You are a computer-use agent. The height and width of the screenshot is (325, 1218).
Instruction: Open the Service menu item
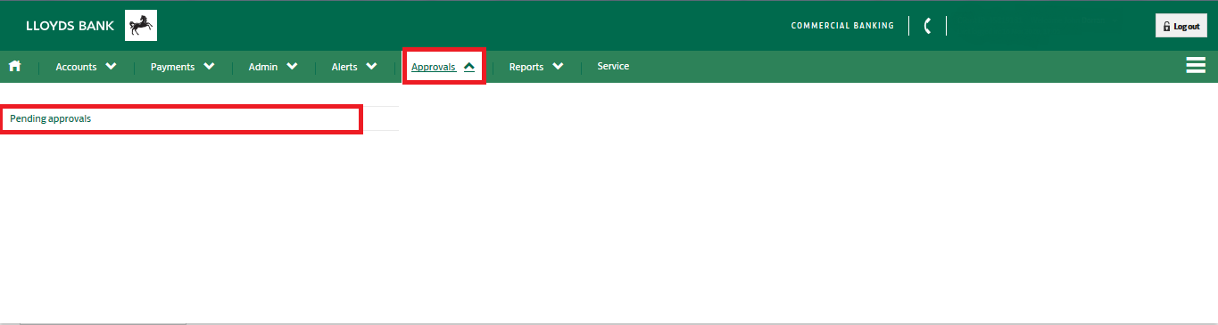pyautogui.click(x=613, y=66)
